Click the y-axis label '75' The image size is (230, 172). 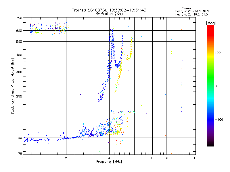pos(20,154)
